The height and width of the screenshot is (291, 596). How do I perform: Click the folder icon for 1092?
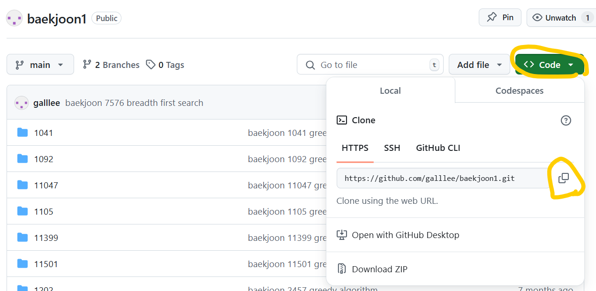point(23,159)
